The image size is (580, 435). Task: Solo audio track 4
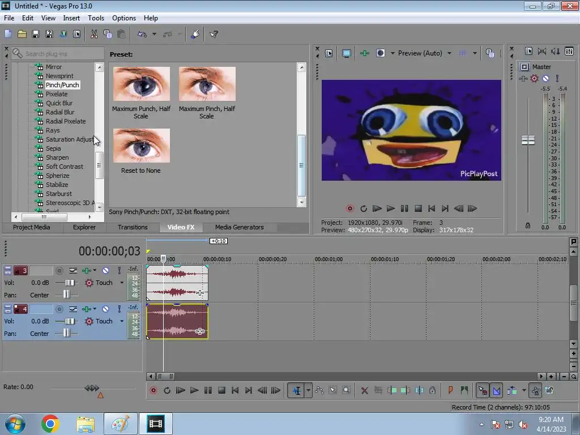pos(119,309)
